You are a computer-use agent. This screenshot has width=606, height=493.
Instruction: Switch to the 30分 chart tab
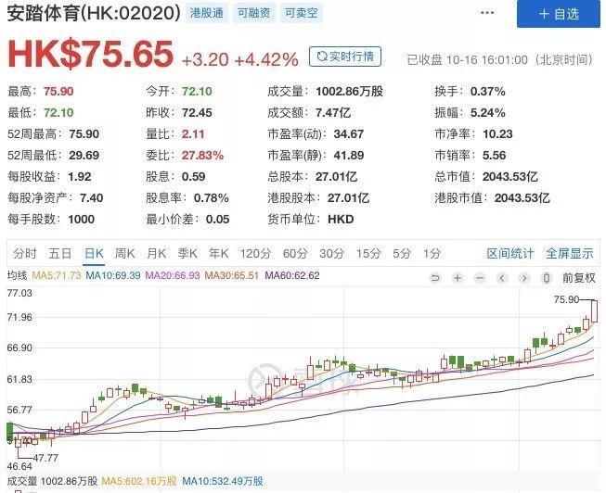[331, 254]
